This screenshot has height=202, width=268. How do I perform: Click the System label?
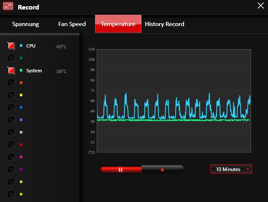[x=34, y=71]
